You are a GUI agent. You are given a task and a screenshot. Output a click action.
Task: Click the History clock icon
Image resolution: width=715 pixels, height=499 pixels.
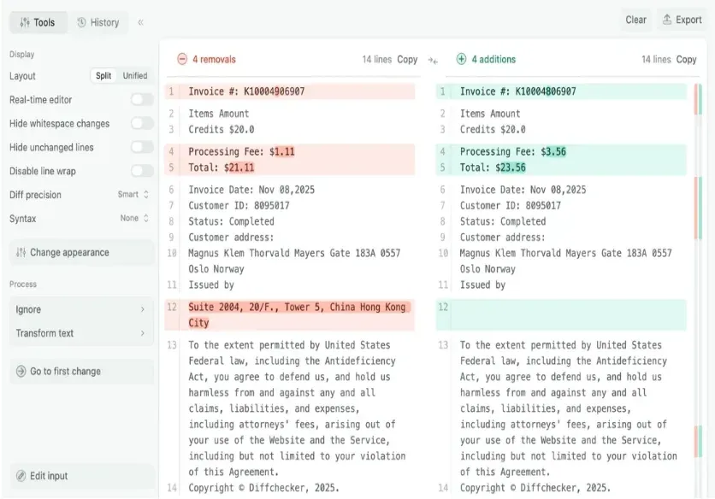(81, 22)
